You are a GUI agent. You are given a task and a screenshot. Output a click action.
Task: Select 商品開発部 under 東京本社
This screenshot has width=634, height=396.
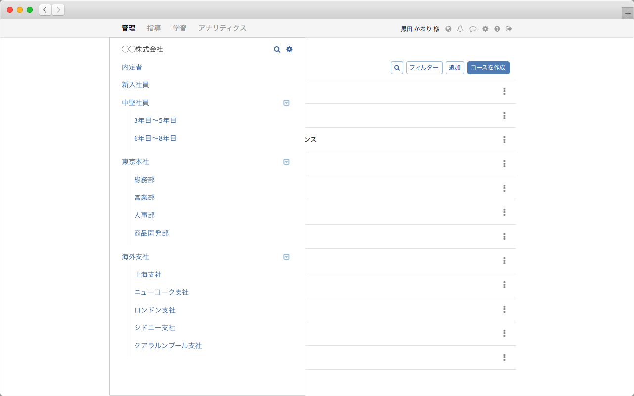point(151,233)
